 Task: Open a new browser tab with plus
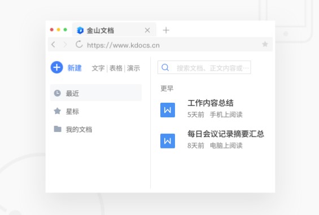pos(166,30)
